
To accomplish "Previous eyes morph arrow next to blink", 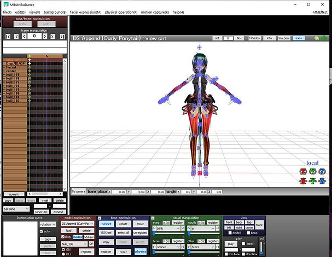I will coord(154,229).
